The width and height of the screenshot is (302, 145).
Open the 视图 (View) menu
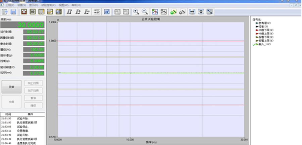63,5
